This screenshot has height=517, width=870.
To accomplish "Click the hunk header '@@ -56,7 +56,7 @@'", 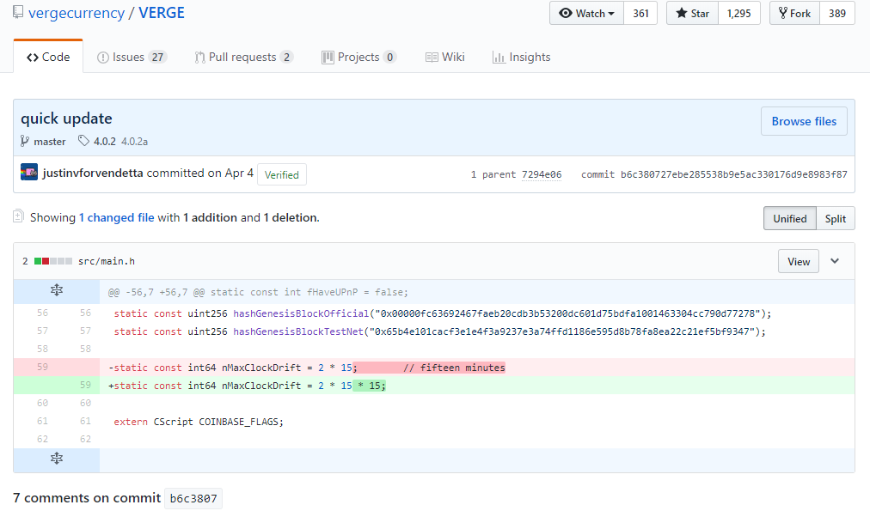I will point(258,292).
